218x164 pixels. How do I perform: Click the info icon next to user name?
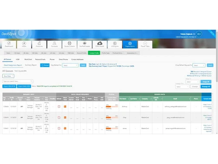point(194,34)
